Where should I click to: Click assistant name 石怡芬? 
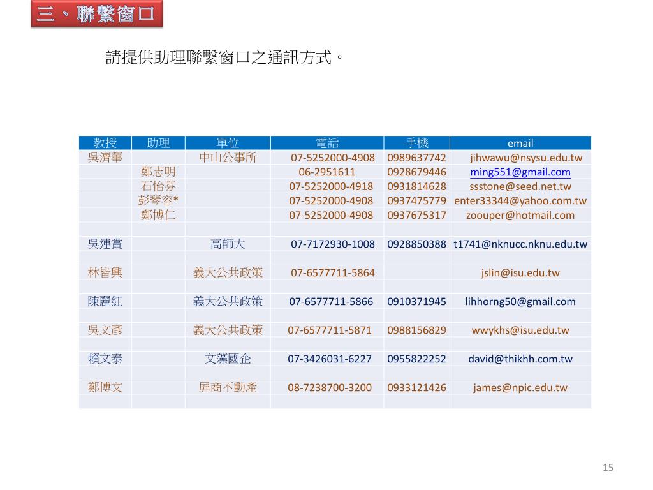tap(158, 186)
